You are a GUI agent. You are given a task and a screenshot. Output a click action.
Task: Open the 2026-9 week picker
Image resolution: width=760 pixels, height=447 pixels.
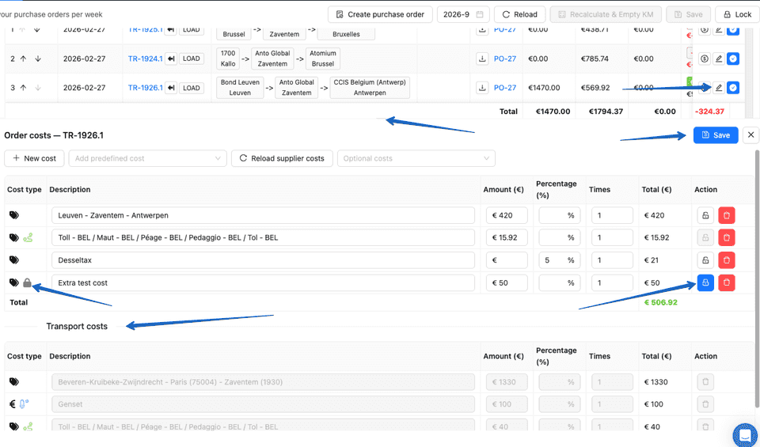pyautogui.click(x=463, y=14)
